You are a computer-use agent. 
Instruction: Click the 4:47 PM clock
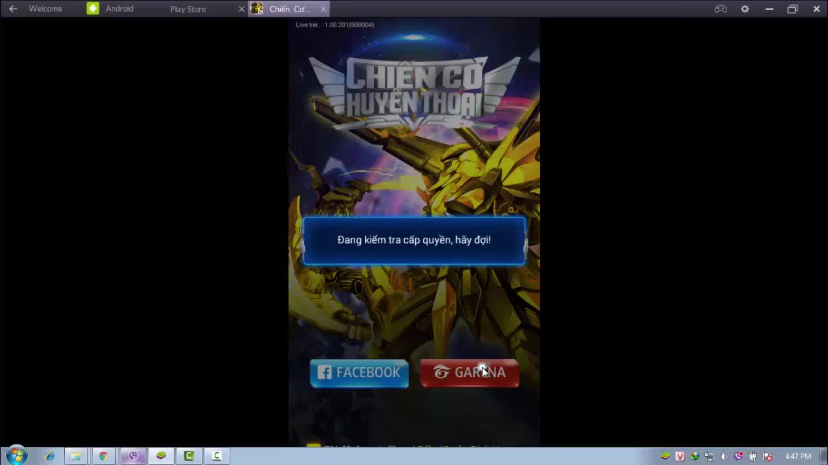(798, 456)
